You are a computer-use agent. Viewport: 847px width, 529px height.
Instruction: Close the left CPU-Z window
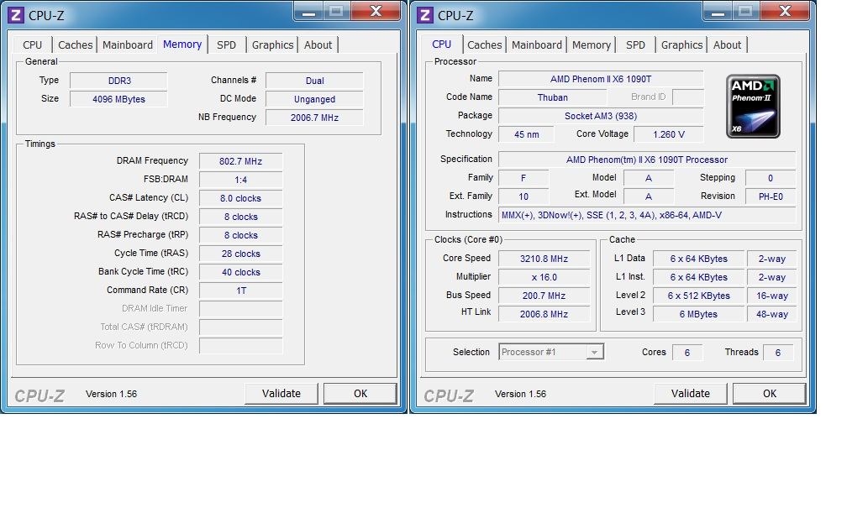coord(376,12)
